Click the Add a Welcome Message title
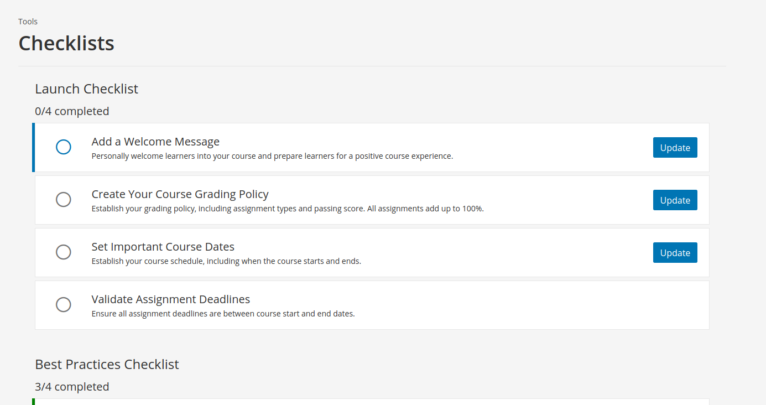 155,142
